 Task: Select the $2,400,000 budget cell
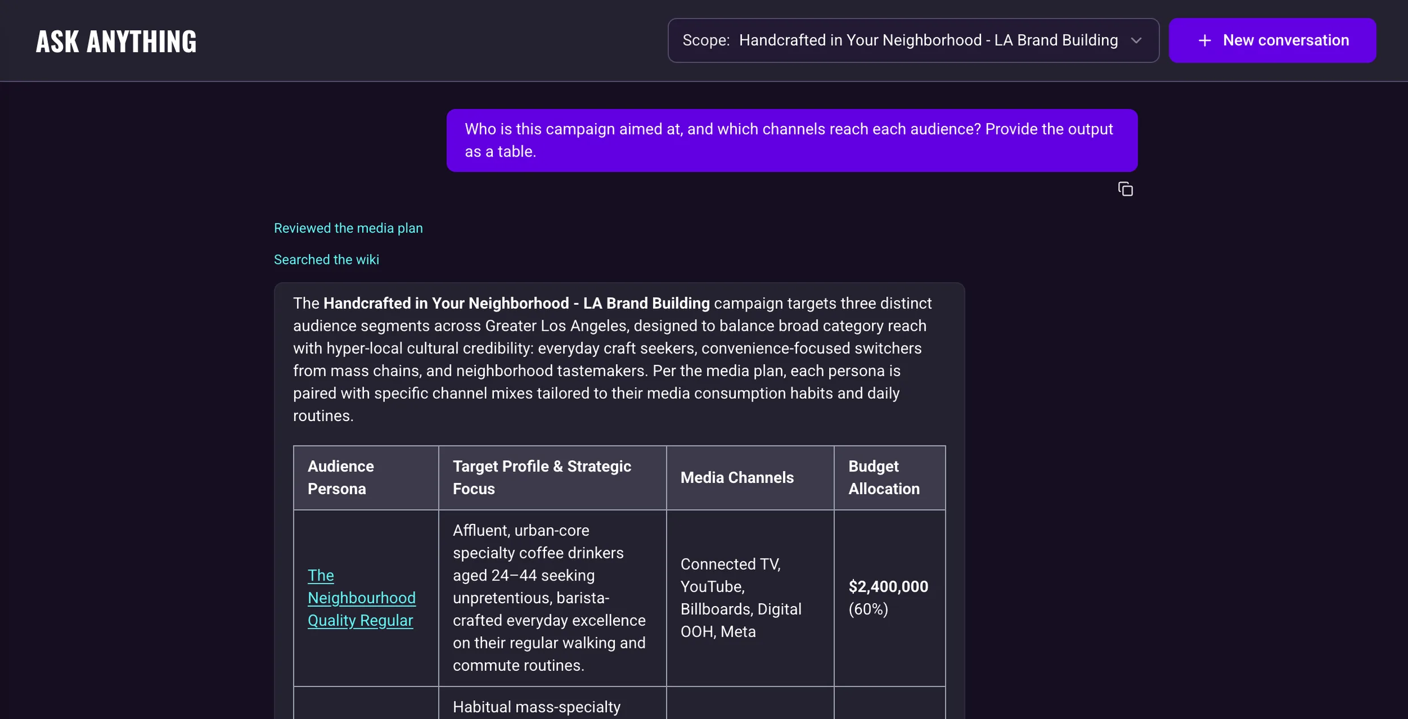click(x=890, y=598)
